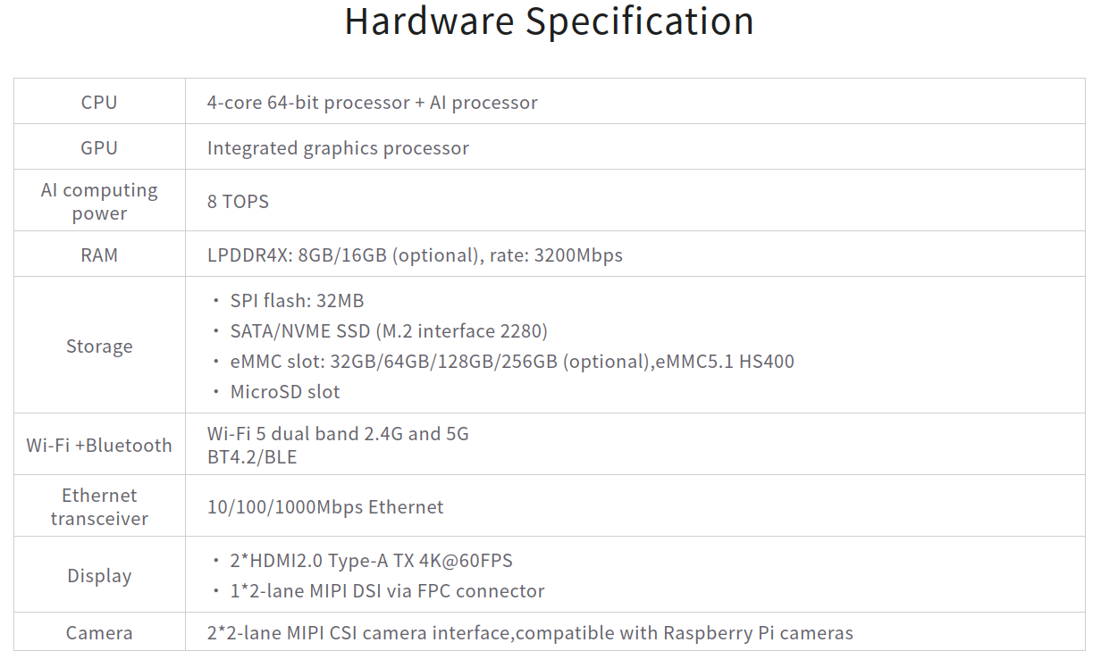Screen dimensions: 1118x651
Task: Click the 8 TOPS value
Action: coord(238,201)
